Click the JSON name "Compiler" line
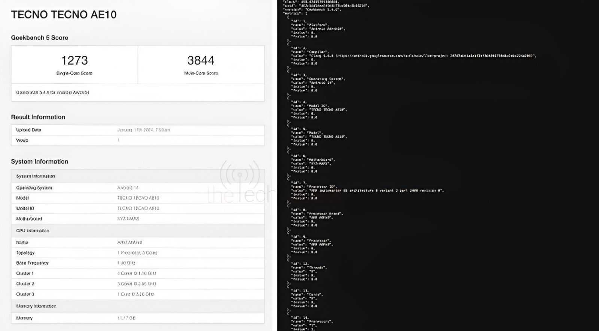The height and width of the screenshot is (331, 599). point(310,52)
